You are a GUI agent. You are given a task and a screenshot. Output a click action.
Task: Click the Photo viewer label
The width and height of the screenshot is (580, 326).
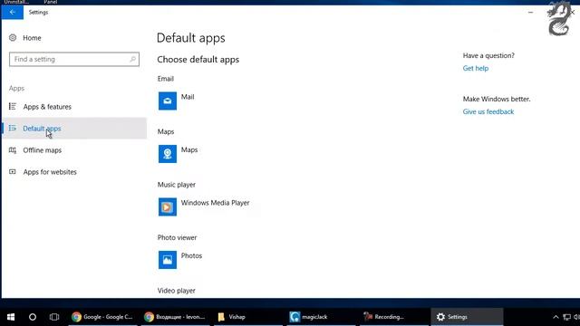178,237
